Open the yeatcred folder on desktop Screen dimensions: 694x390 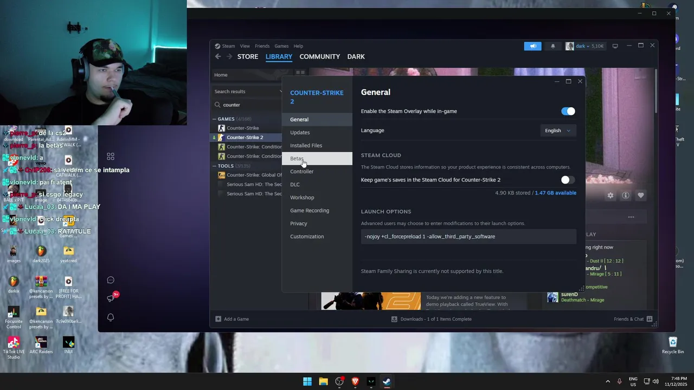(68, 254)
